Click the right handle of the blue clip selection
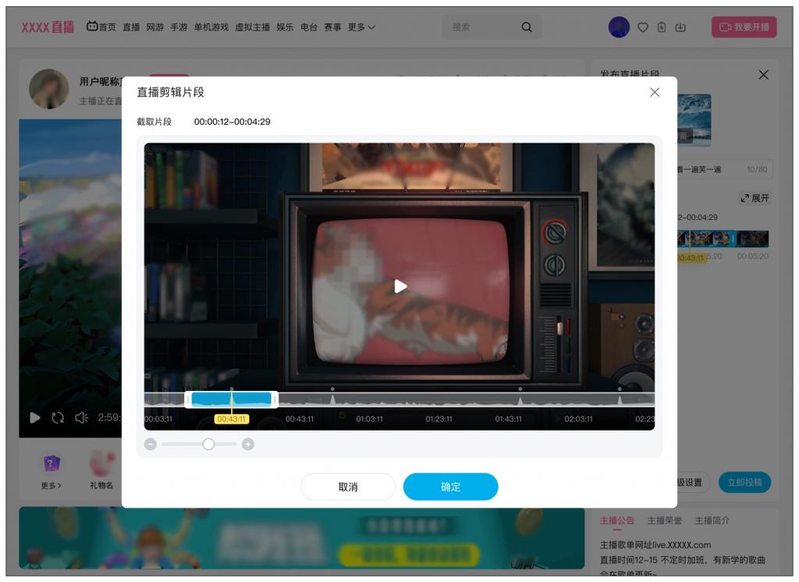The image size is (799, 582). tap(275, 399)
